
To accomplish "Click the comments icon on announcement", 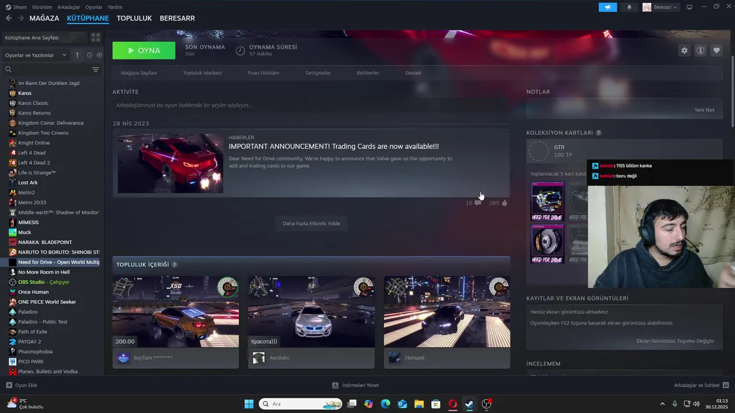I will click(x=477, y=202).
